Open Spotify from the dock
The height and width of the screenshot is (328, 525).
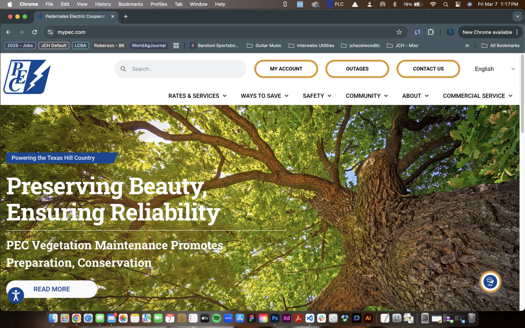pos(216,318)
